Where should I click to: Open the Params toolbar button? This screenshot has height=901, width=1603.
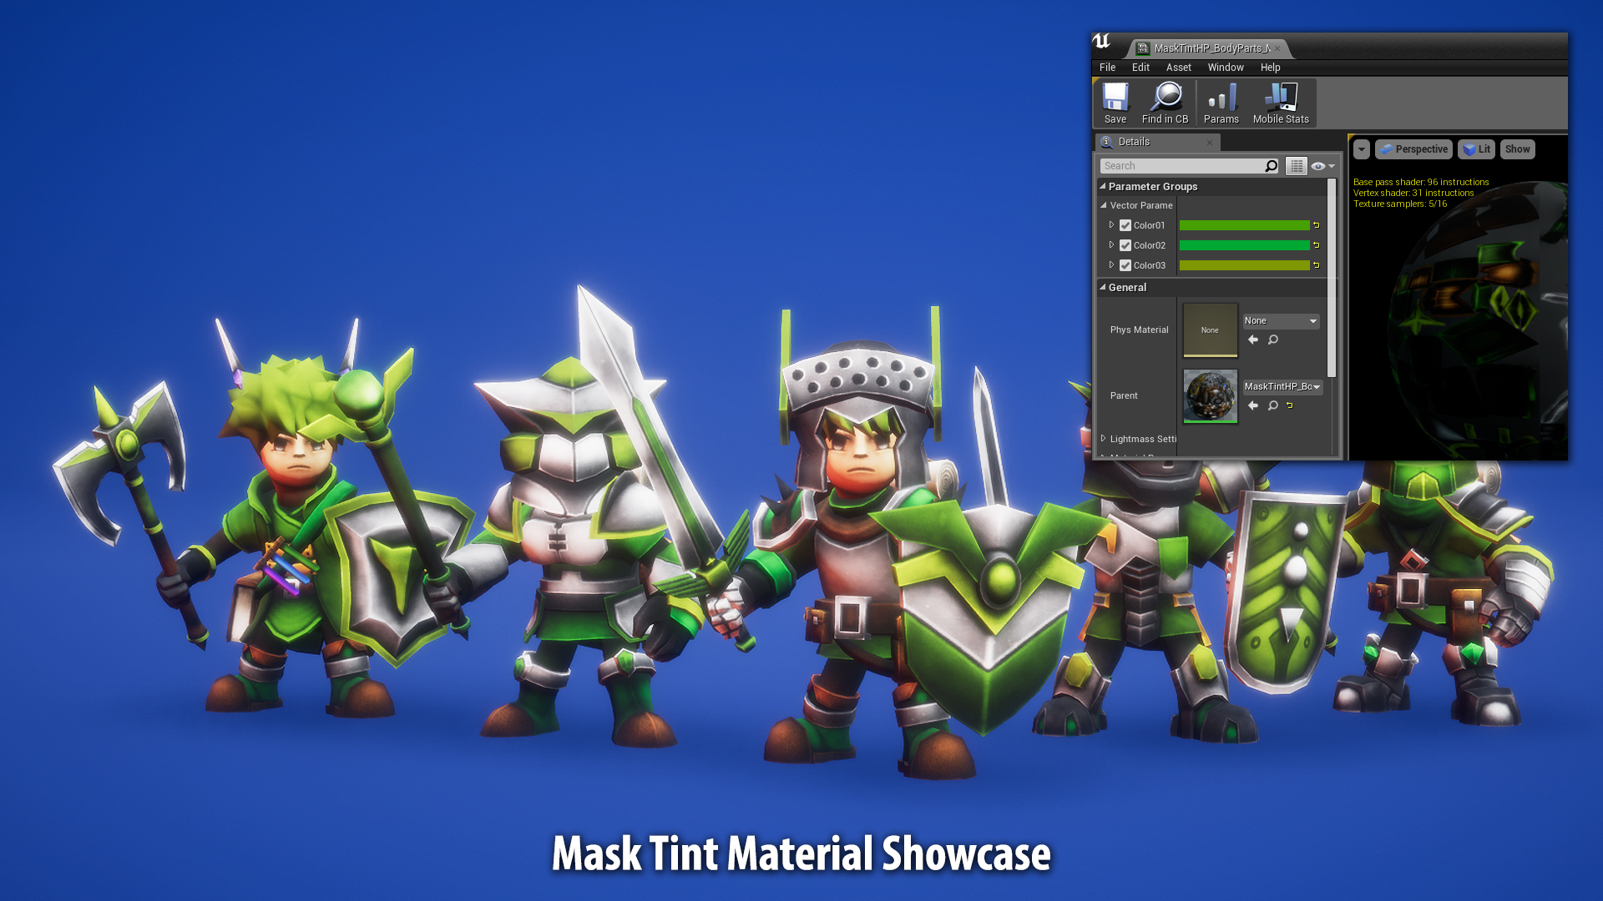coord(1221,103)
